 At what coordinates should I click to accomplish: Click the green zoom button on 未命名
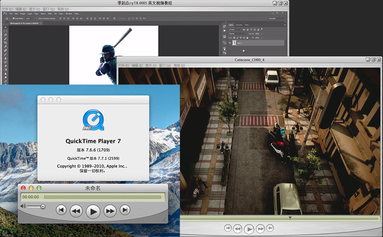click(39, 188)
